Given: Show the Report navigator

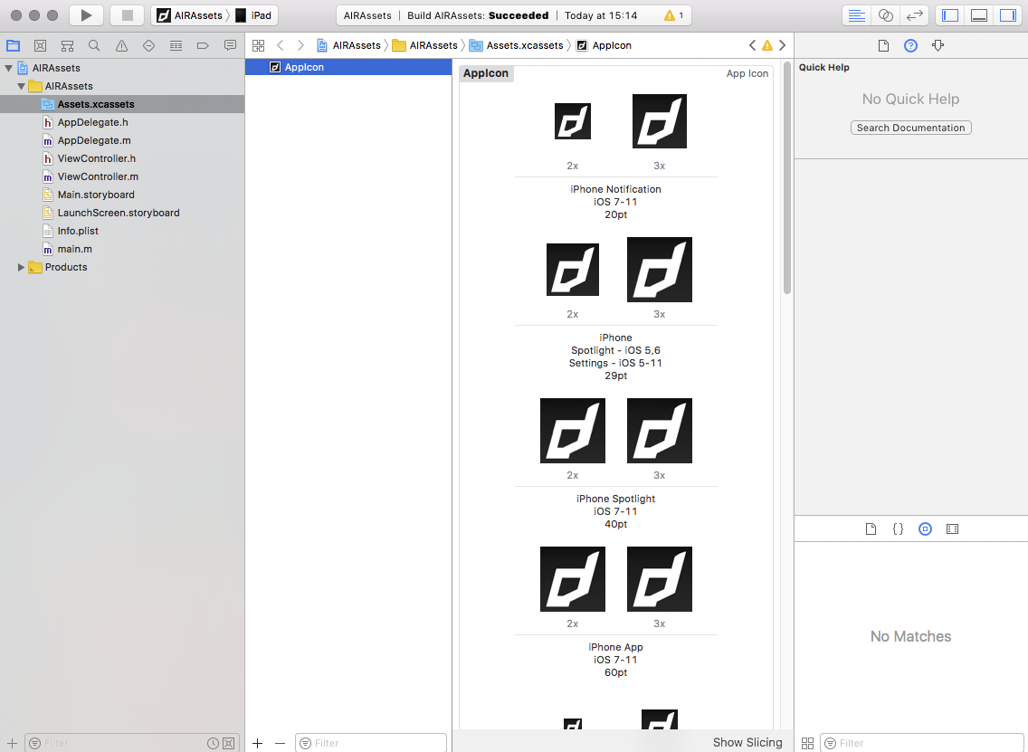Looking at the screenshot, I should [230, 45].
